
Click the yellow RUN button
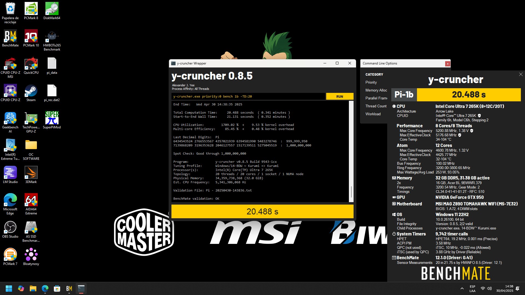[x=340, y=96]
